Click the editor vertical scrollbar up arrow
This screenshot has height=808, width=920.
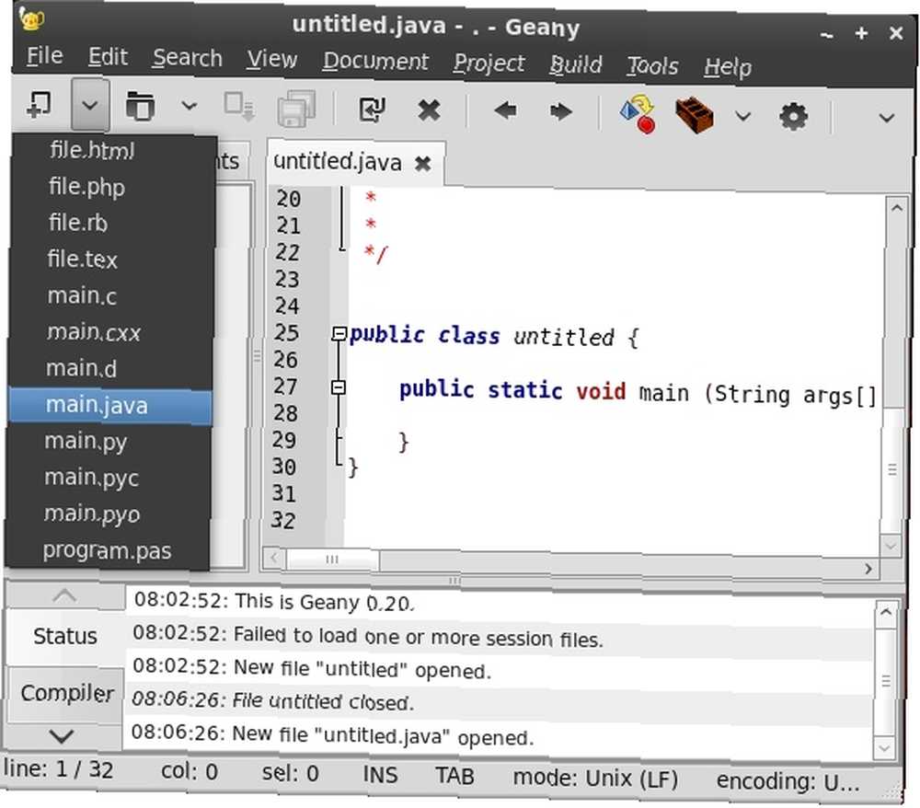pos(896,208)
